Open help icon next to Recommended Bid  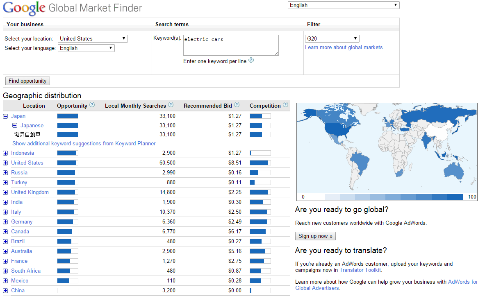(237, 105)
